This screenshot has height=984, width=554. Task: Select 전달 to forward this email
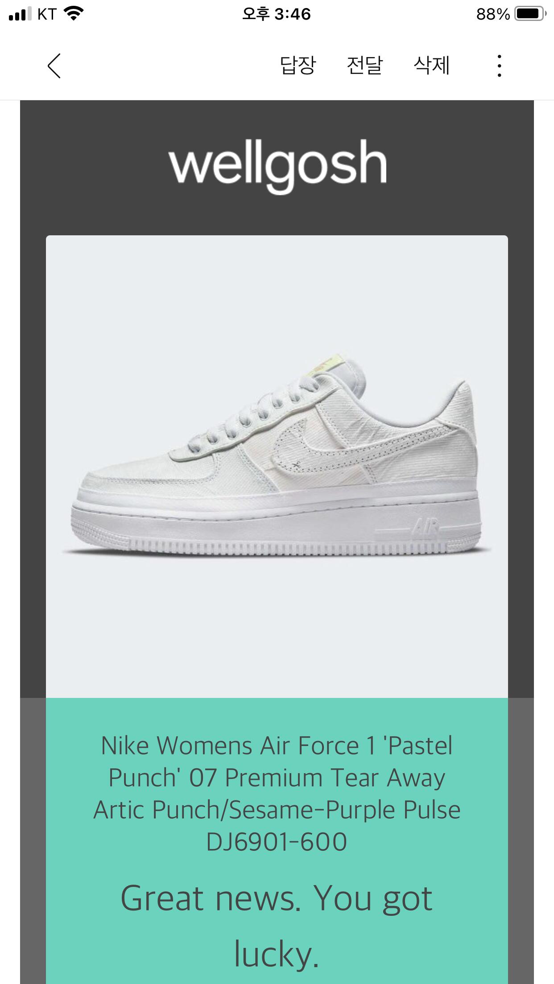pyautogui.click(x=364, y=65)
